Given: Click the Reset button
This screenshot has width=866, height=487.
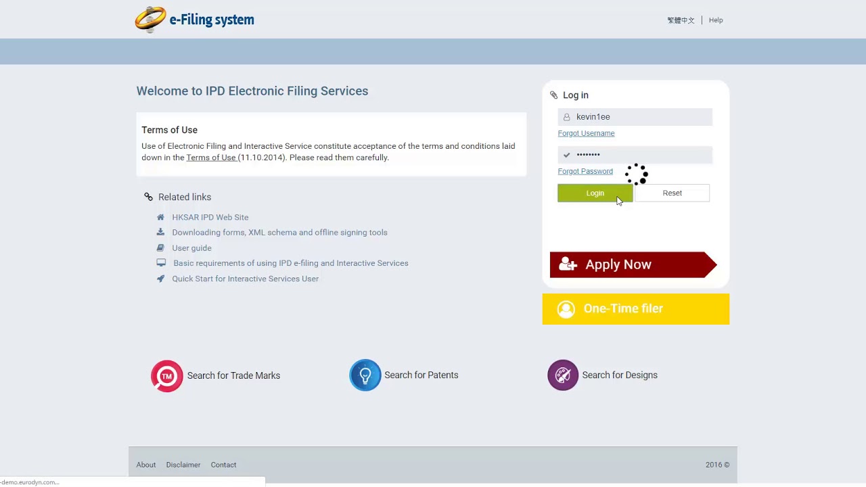Looking at the screenshot, I should click(672, 193).
